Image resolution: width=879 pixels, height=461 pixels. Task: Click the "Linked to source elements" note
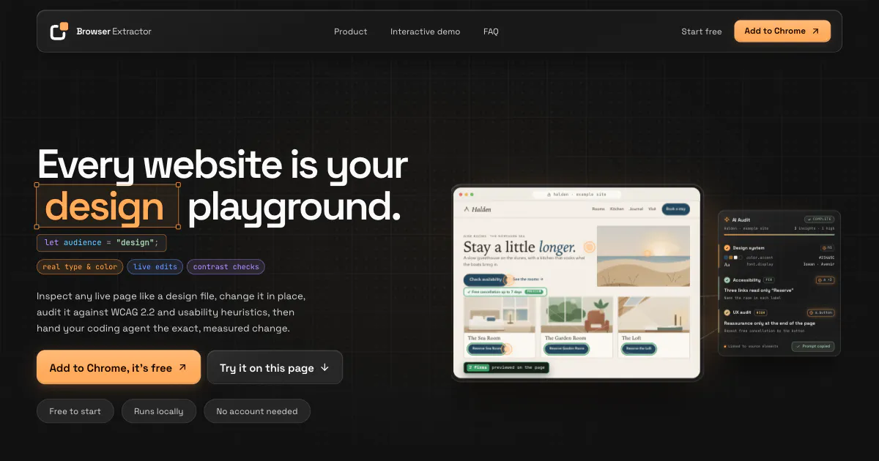click(751, 346)
